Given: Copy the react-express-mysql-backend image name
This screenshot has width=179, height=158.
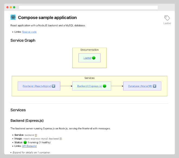Looking at the screenshot, I should point(61,139).
